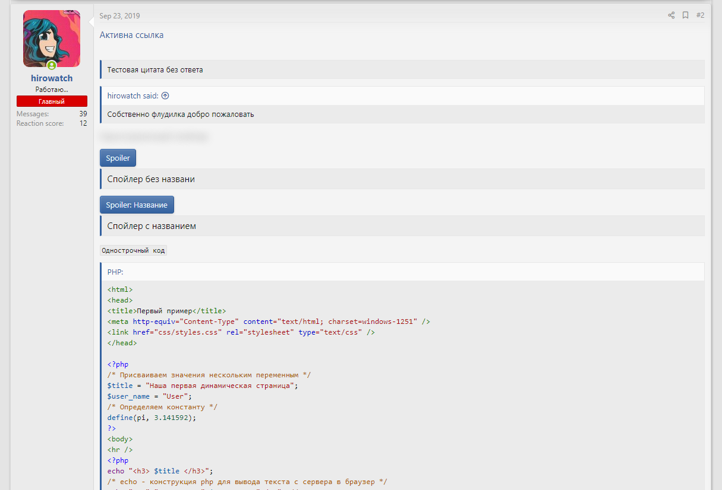Image resolution: width=722 pixels, height=490 pixels.
Task: Click the share post icon
Action: coord(671,15)
